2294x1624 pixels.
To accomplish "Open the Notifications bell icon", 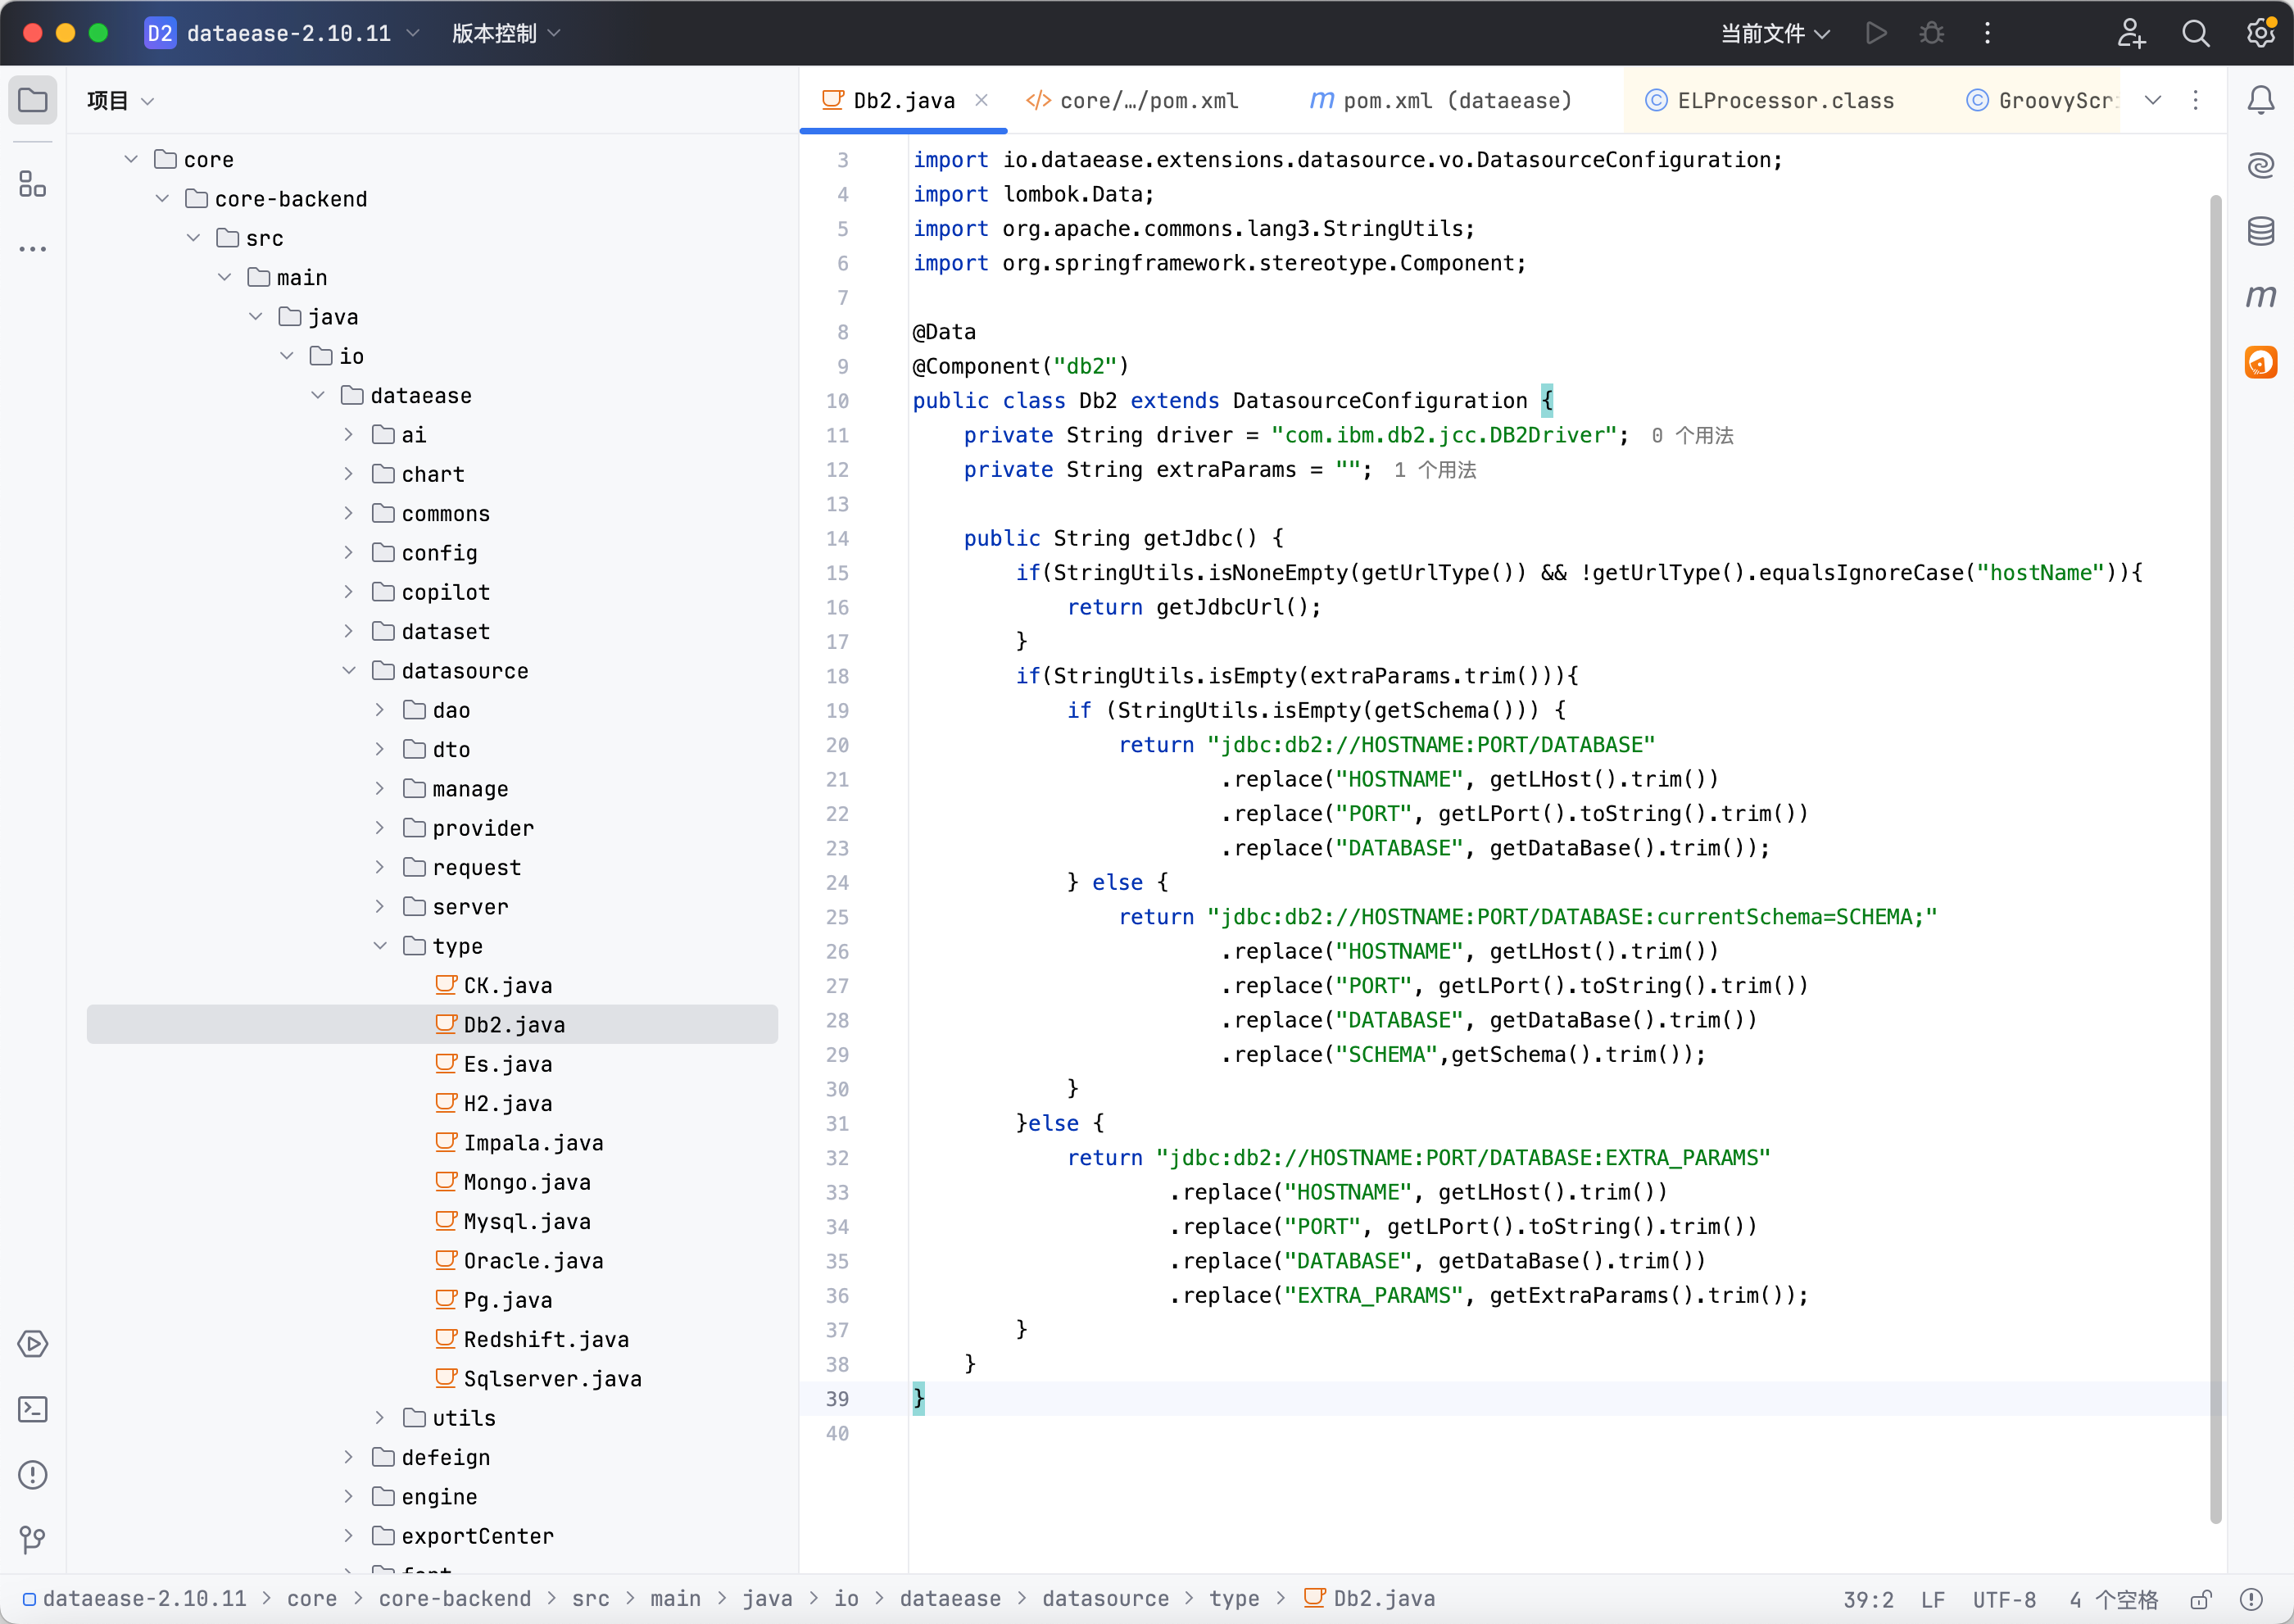I will [x=2261, y=100].
